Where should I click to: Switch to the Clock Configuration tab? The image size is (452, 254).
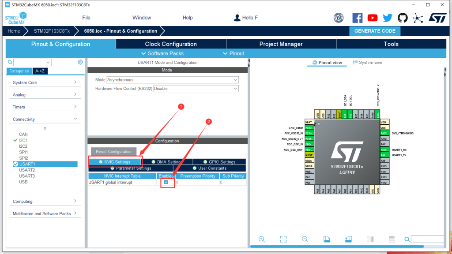170,44
